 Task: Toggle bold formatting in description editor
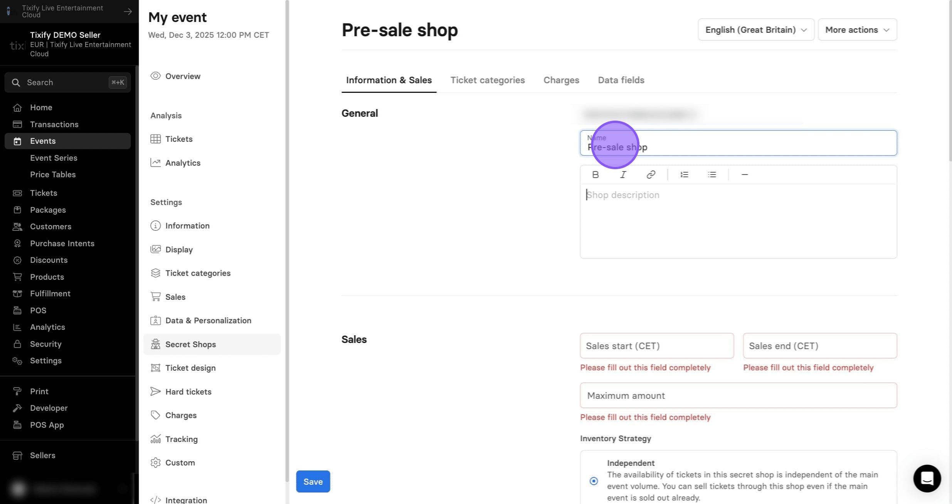(595, 175)
